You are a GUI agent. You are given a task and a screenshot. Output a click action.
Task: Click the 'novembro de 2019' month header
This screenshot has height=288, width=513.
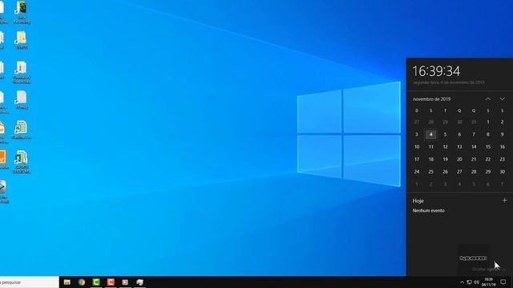click(431, 99)
